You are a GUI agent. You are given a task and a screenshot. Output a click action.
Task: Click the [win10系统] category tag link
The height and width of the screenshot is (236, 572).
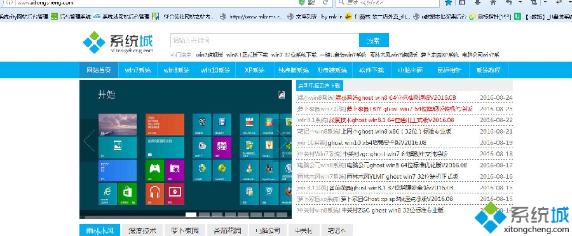[x=311, y=142]
